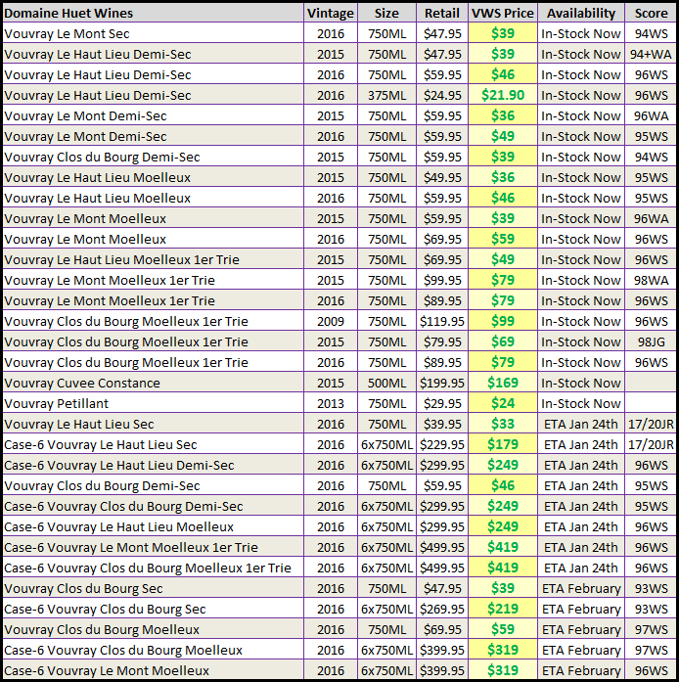Click 'Case-6 Vouvray Le Haut Lieu Moelleux' name
Image resolution: width=679 pixels, height=682 pixels.
(118, 526)
